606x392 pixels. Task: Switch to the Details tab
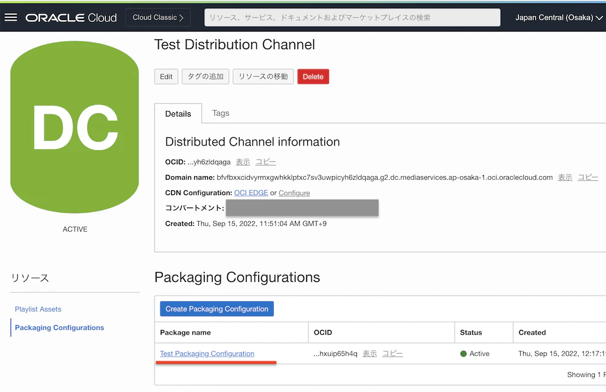pos(178,114)
